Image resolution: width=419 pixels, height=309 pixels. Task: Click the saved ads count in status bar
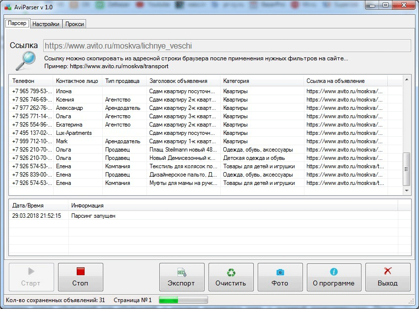(55, 300)
